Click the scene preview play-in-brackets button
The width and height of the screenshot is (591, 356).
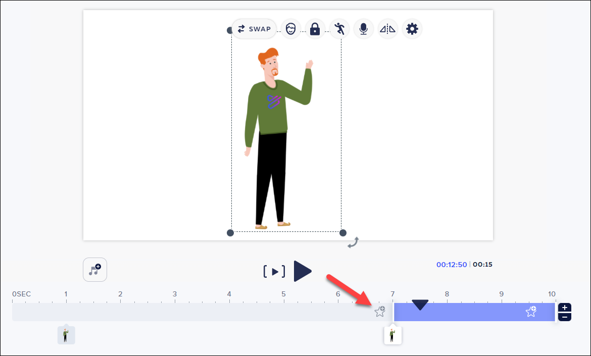click(x=274, y=272)
